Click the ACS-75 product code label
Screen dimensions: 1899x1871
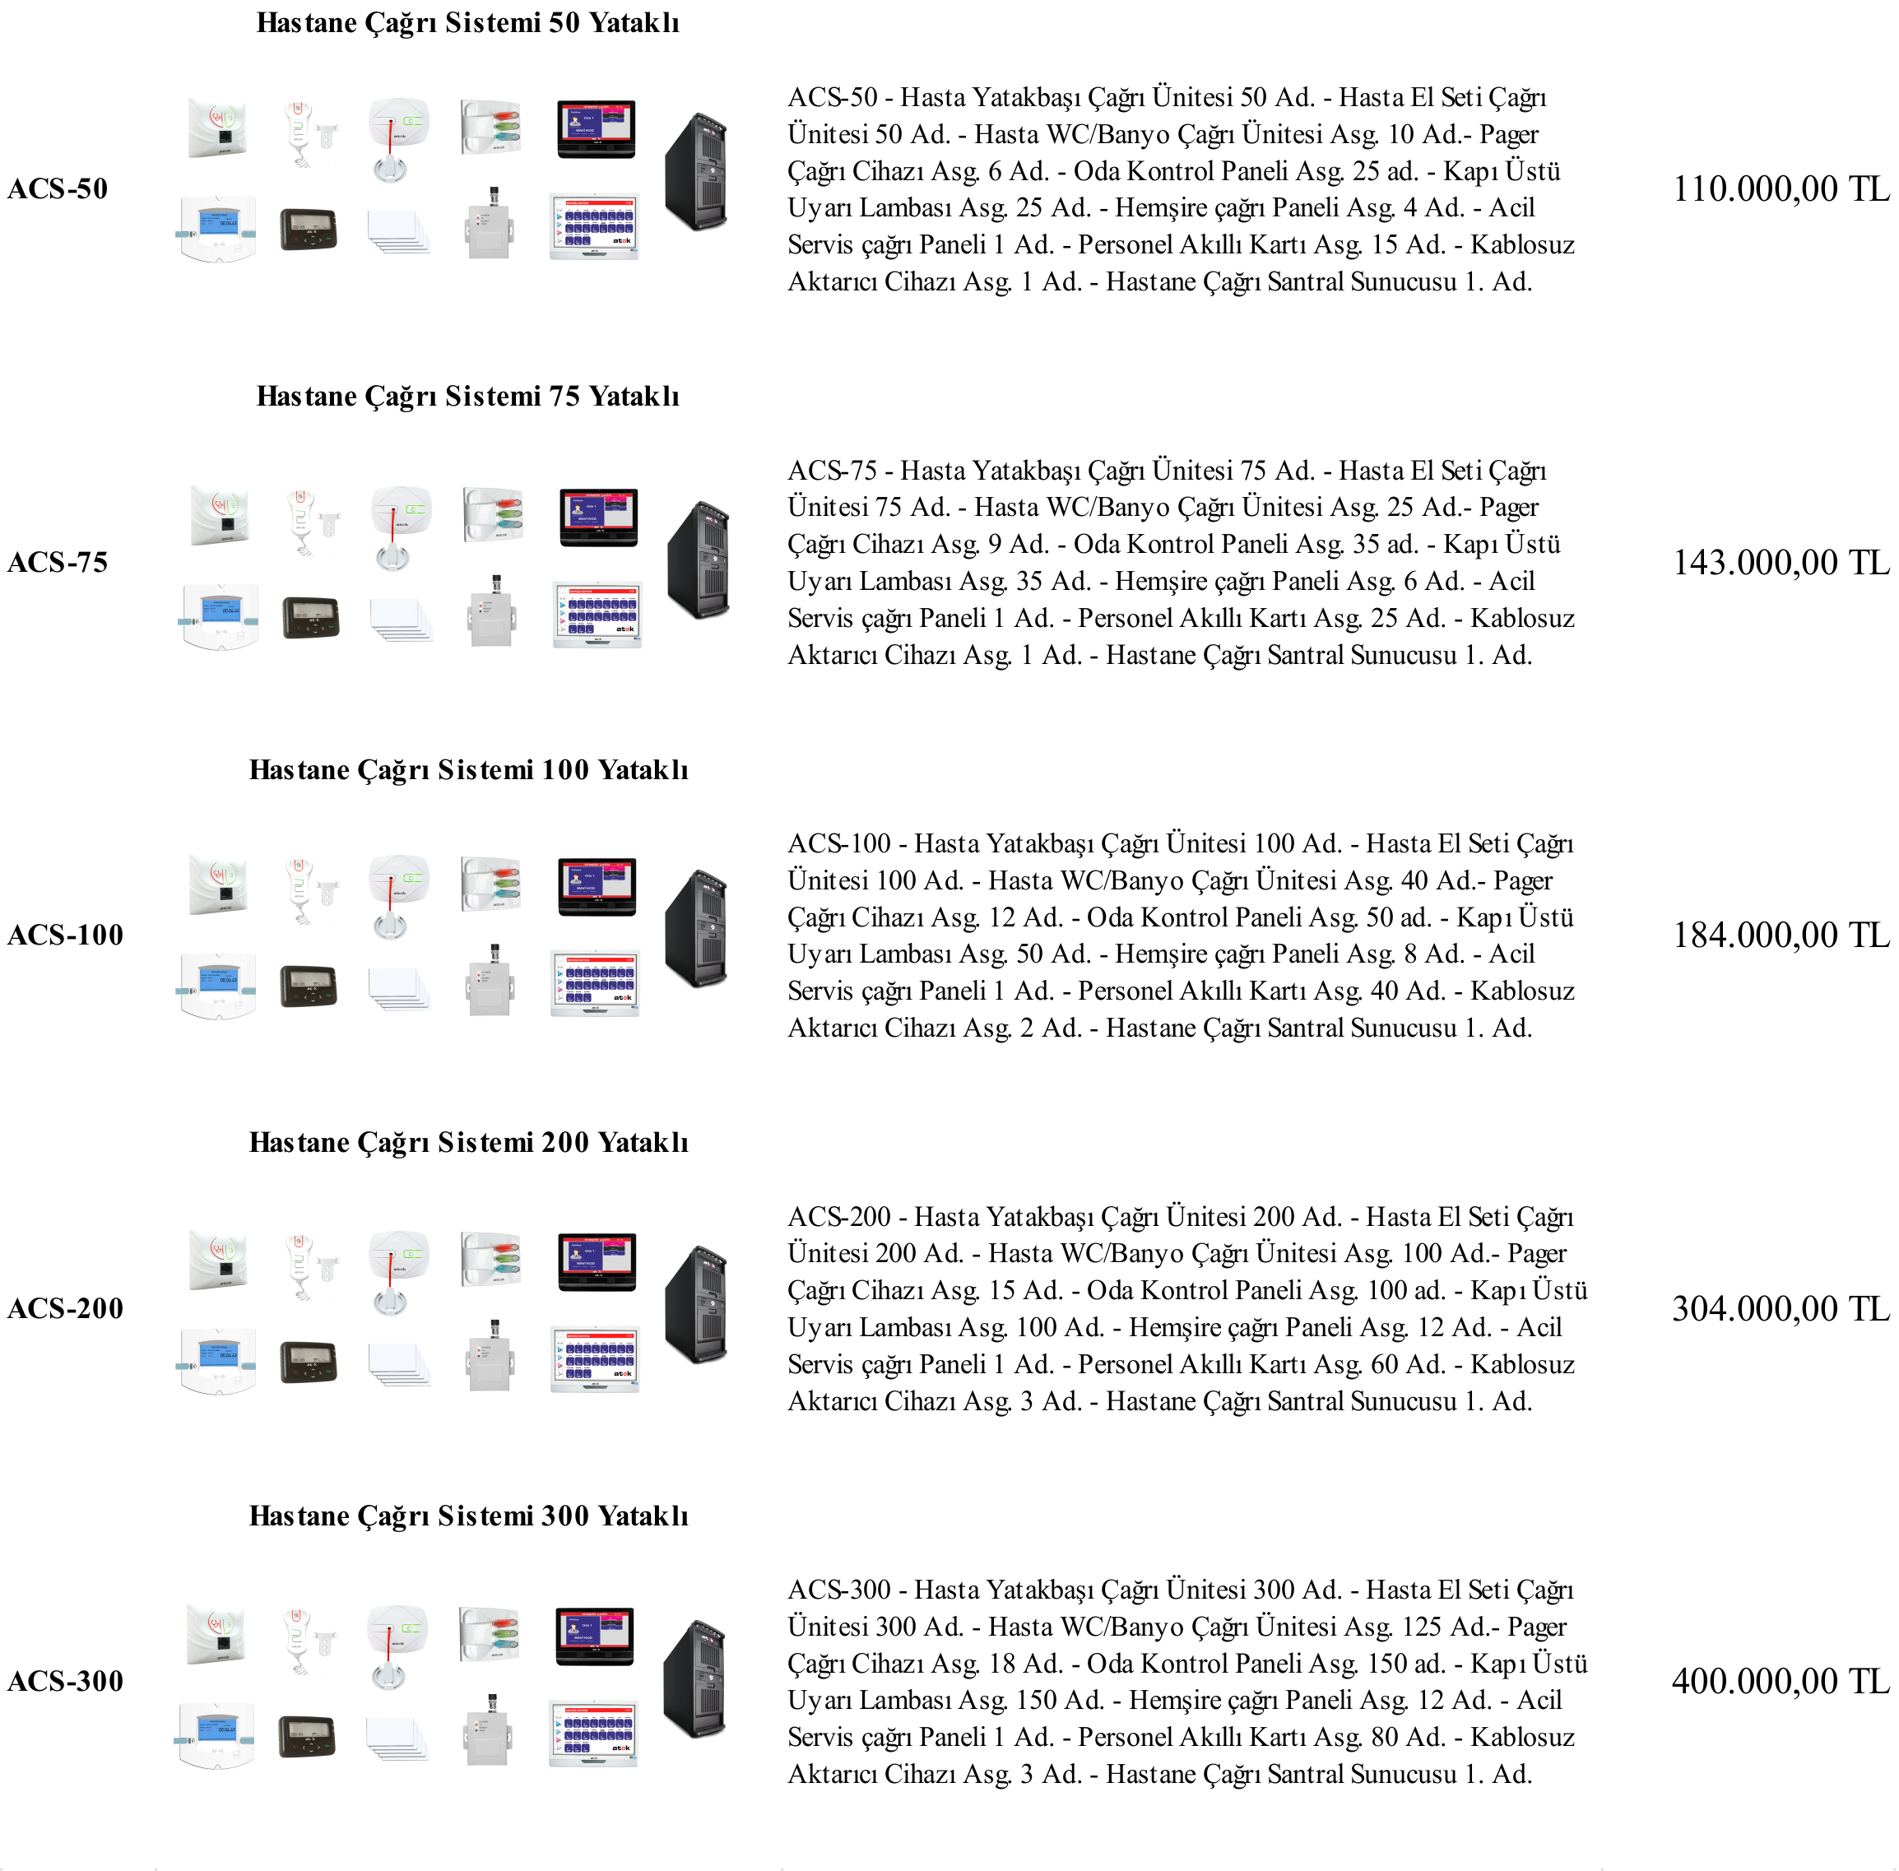tap(58, 562)
